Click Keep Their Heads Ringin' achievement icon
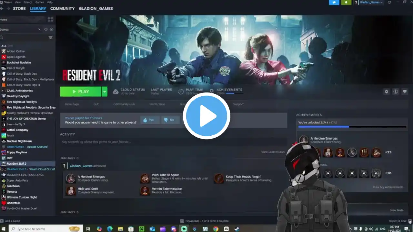This screenshot has width=413, height=232. [219, 179]
